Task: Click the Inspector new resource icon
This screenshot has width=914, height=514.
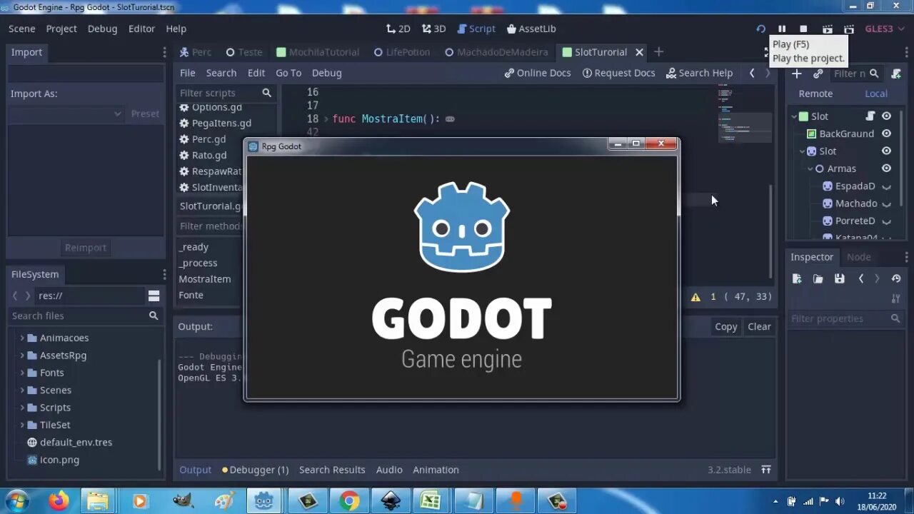Action: [x=797, y=279]
